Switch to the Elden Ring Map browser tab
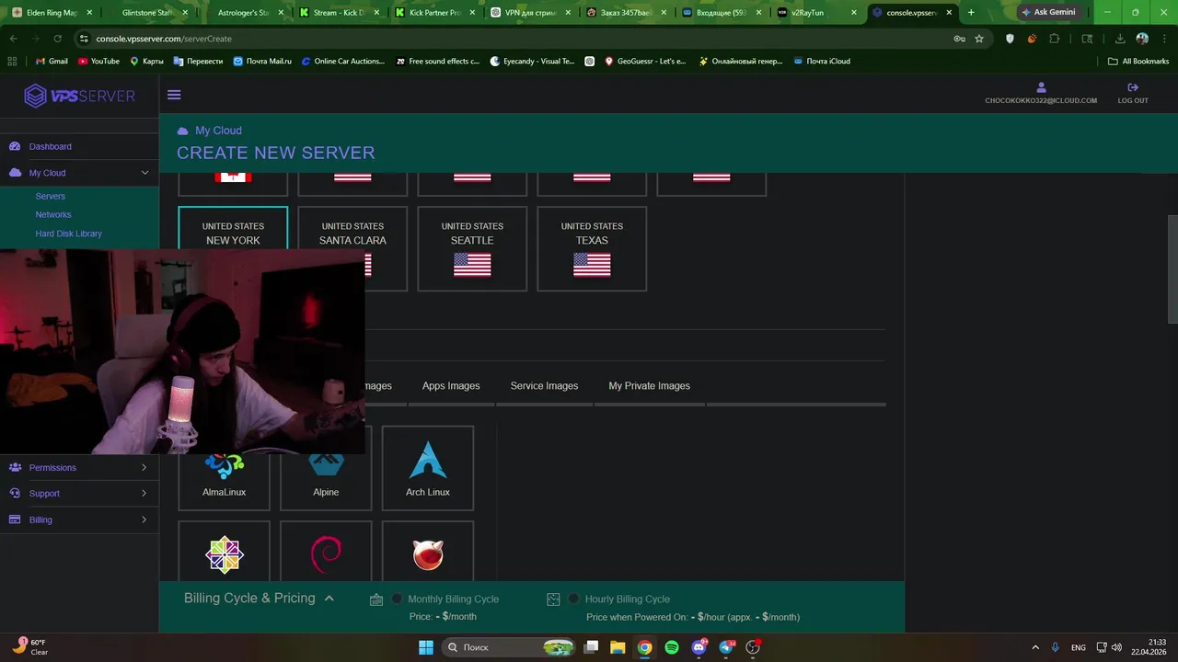The image size is (1178, 662). [x=55, y=13]
